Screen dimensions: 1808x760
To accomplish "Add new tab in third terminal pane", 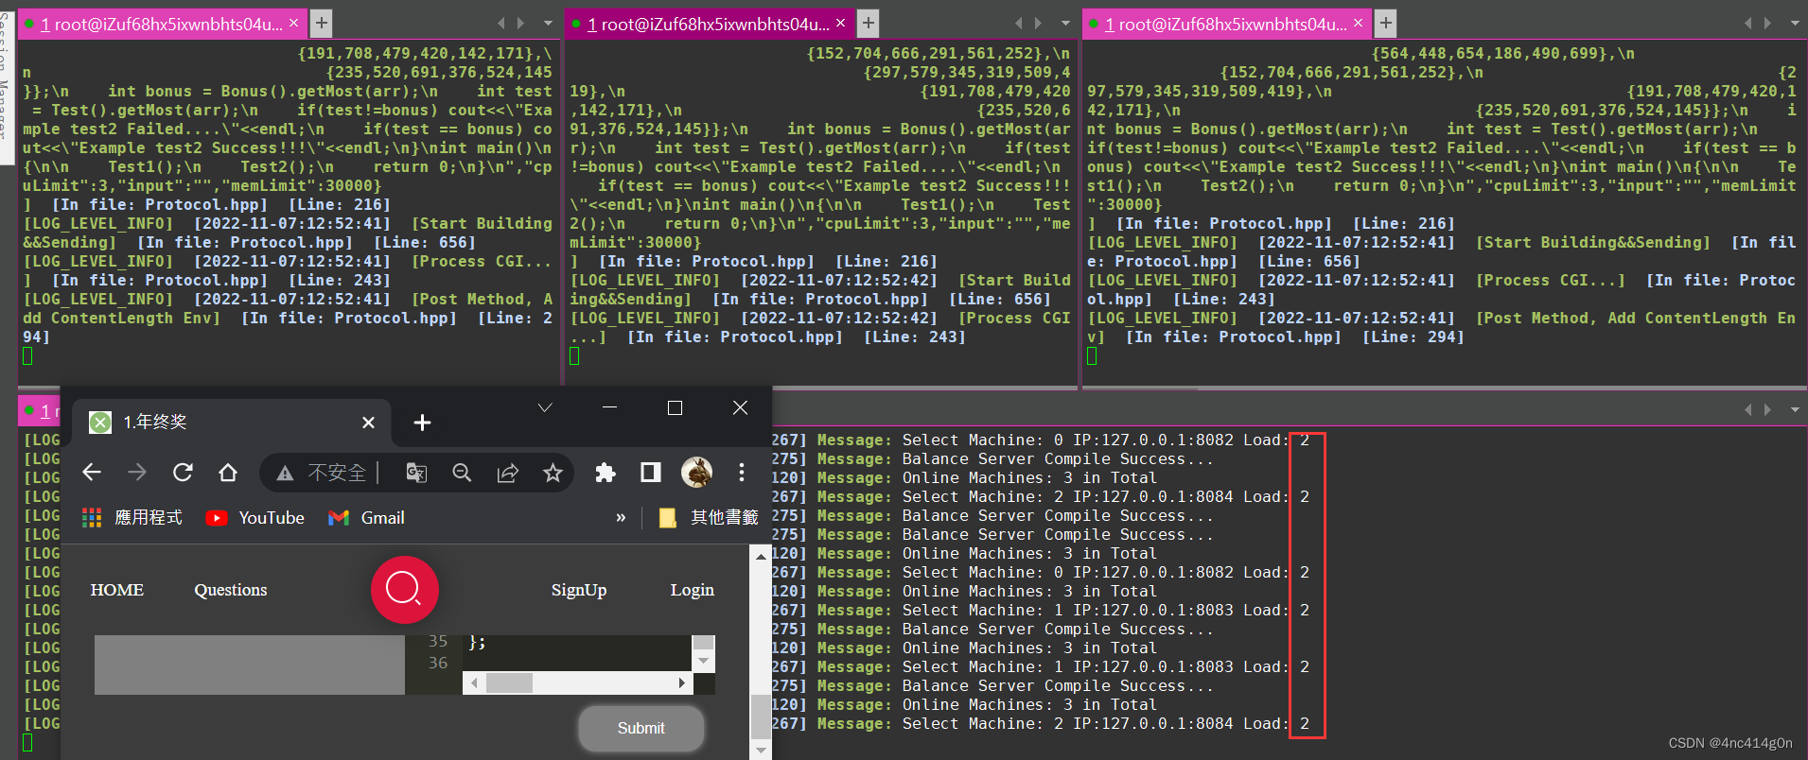I will point(1386,23).
